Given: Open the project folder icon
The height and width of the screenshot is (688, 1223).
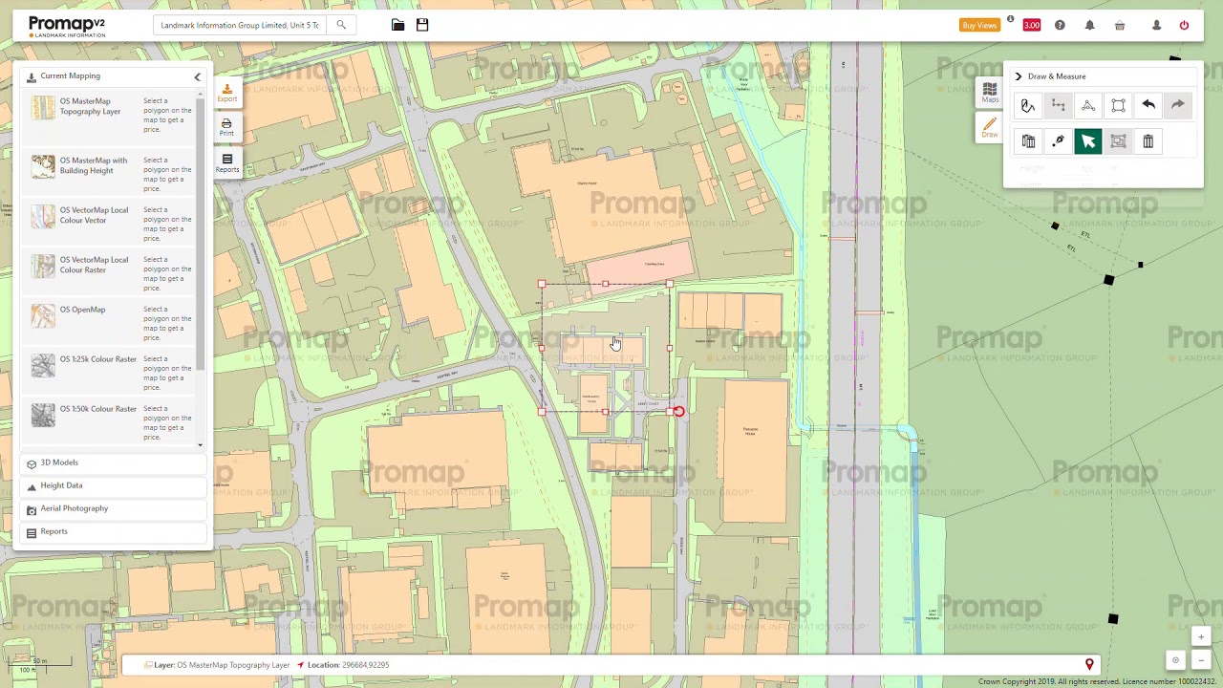Looking at the screenshot, I should tap(397, 25).
